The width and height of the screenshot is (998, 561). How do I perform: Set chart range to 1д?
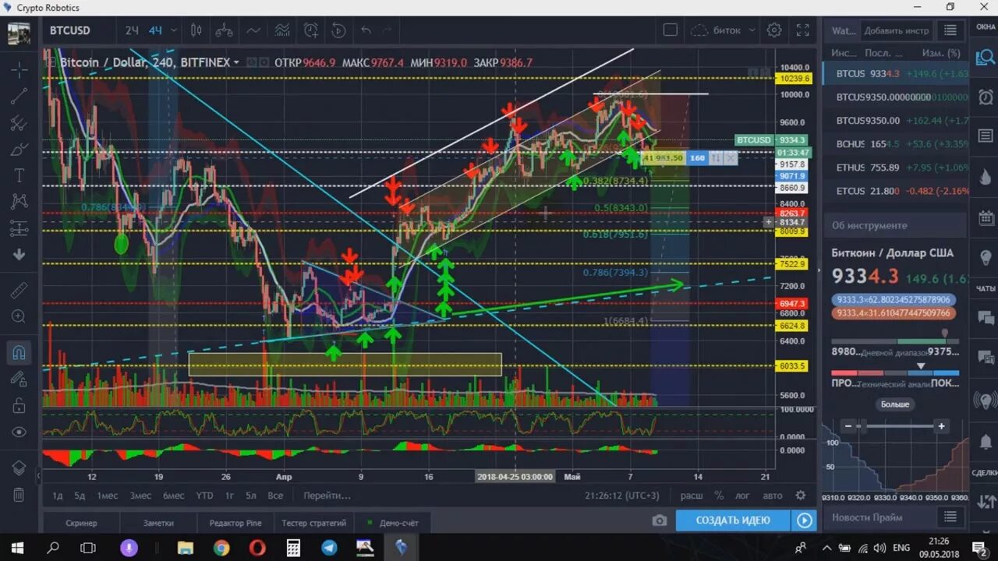pyautogui.click(x=57, y=496)
